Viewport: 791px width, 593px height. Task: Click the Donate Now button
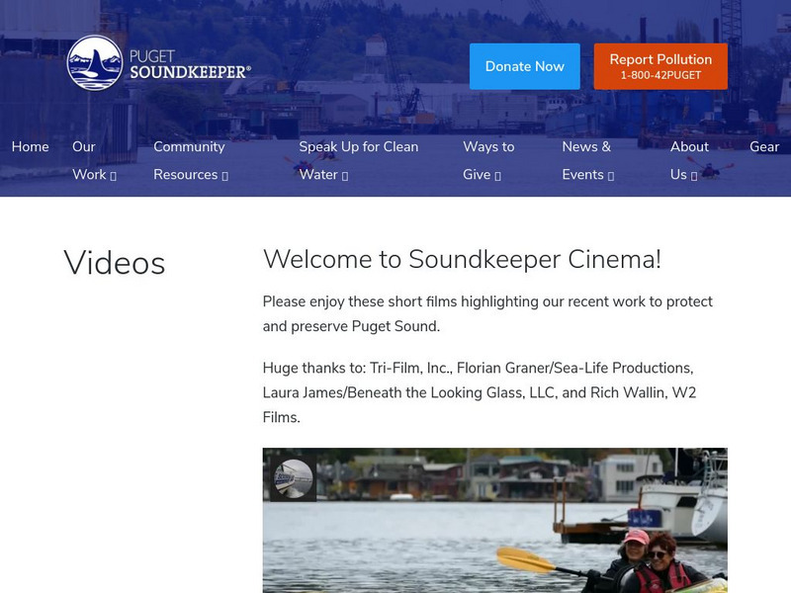(x=525, y=65)
